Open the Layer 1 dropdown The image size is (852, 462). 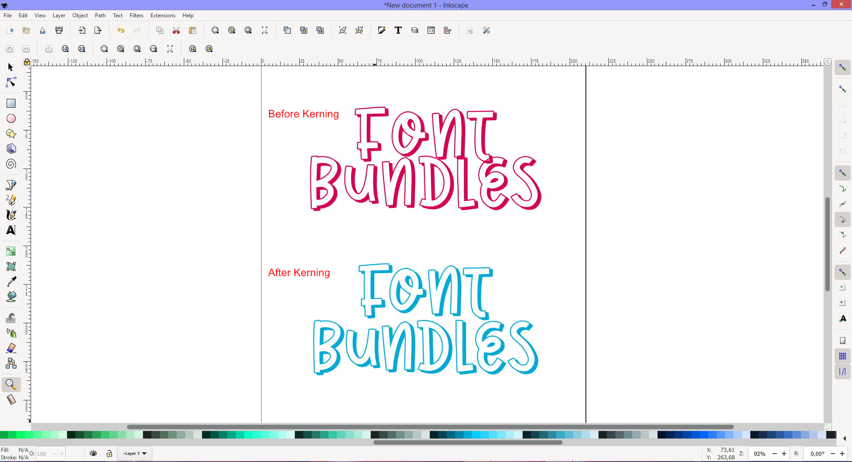pyautogui.click(x=135, y=453)
